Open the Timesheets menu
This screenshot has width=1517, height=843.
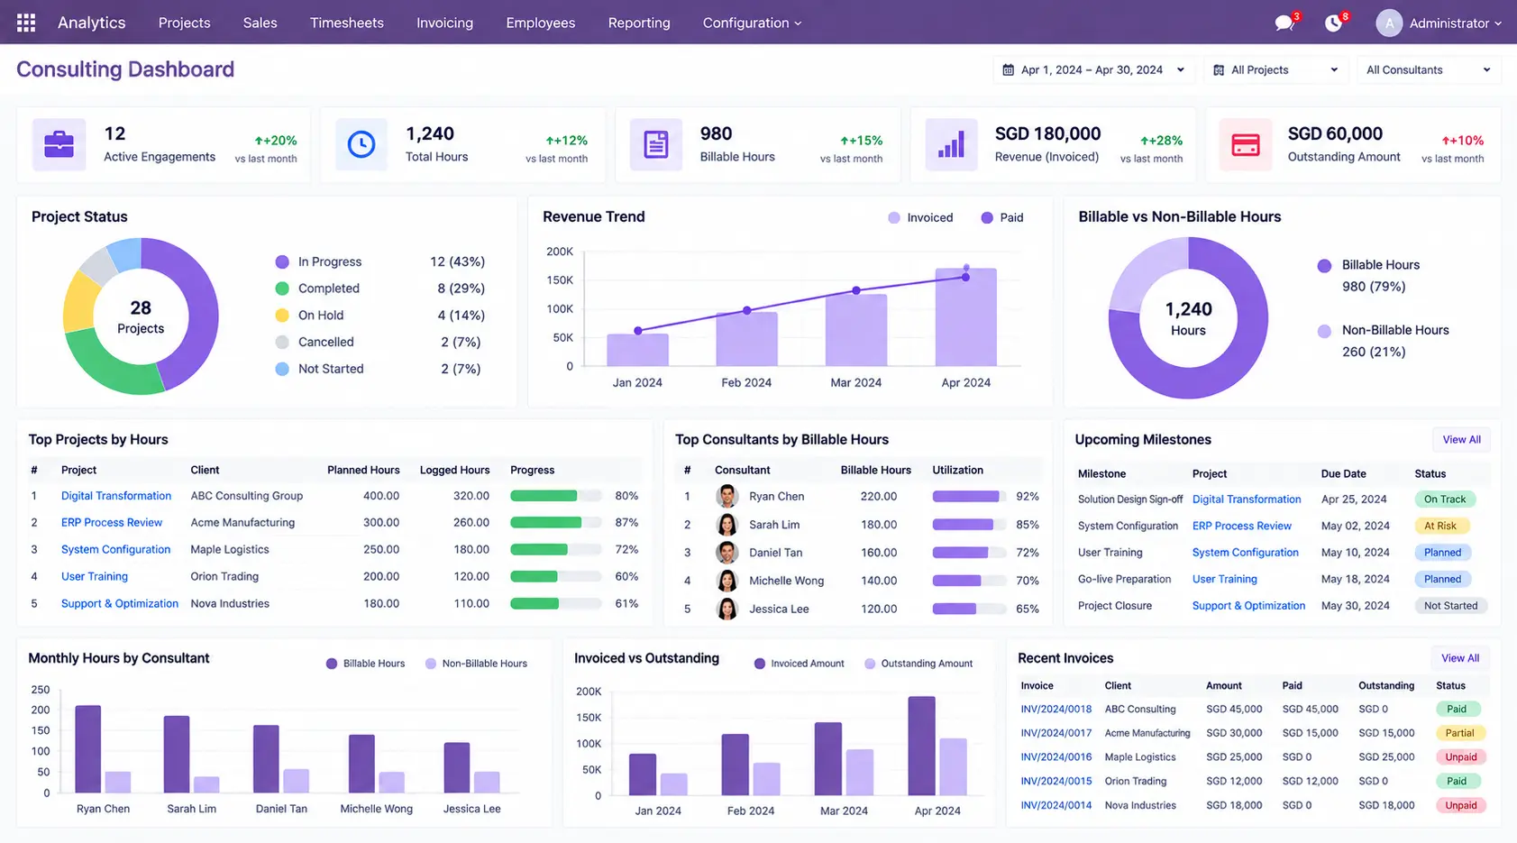click(x=347, y=23)
